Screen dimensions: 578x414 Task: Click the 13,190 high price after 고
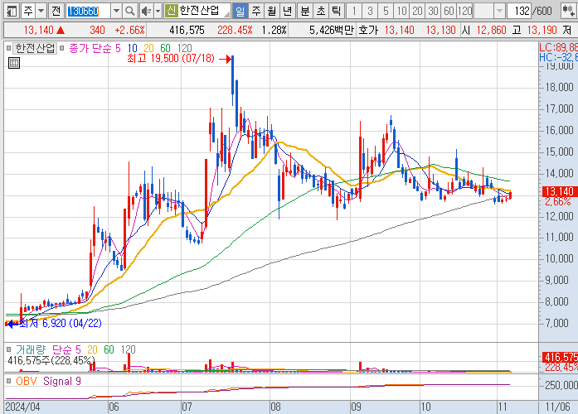click(542, 30)
